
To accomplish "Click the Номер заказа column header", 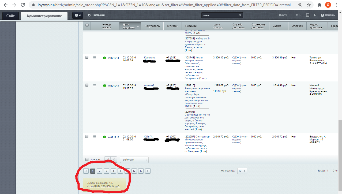I will pos(109,26).
